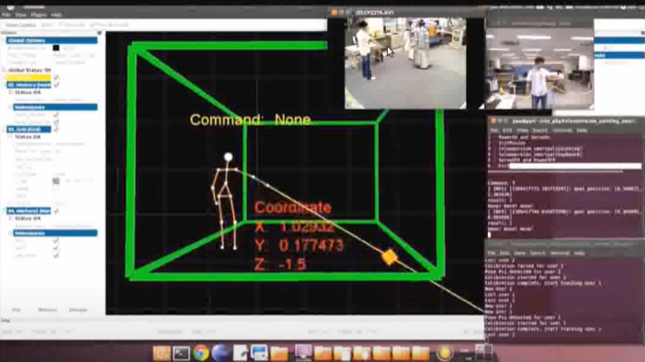Open the Plugins menu in RViz
This screenshot has height=362, width=645.
pos(39,15)
